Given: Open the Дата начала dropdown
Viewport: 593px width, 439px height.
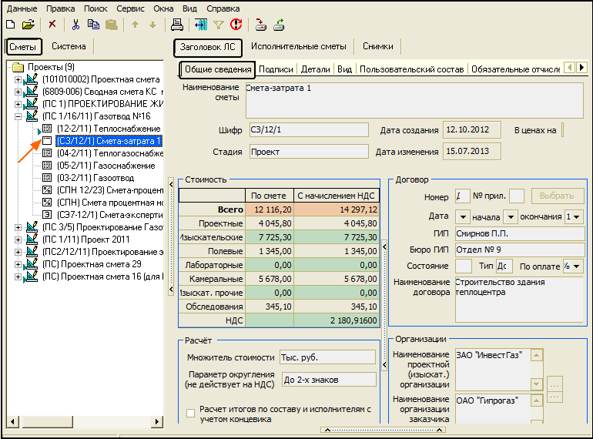Looking at the screenshot, I should (463, 217).
